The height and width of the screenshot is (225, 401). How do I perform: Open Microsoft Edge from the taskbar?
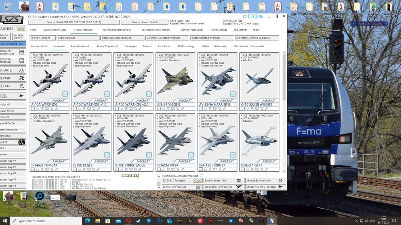pyautogui.click(x=87, y=221)
